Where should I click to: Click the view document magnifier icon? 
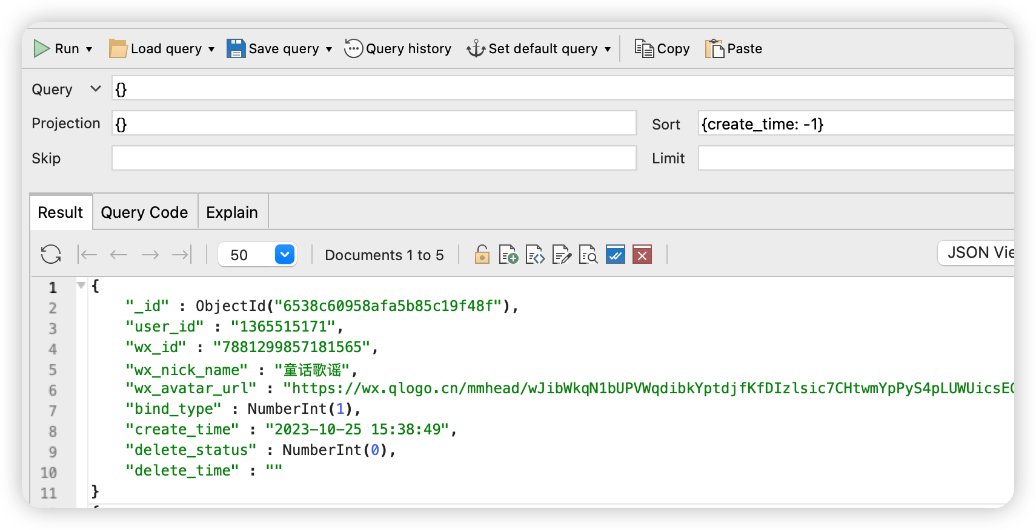click(588, 254)
